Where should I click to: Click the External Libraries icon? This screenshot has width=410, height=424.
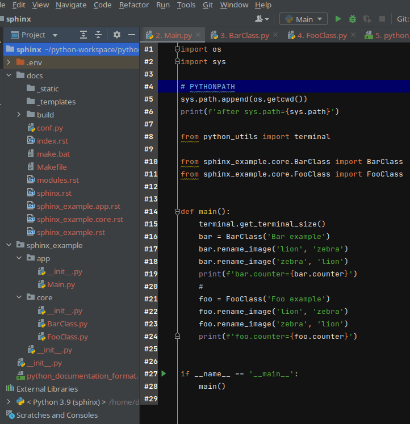tap(10, 388)
